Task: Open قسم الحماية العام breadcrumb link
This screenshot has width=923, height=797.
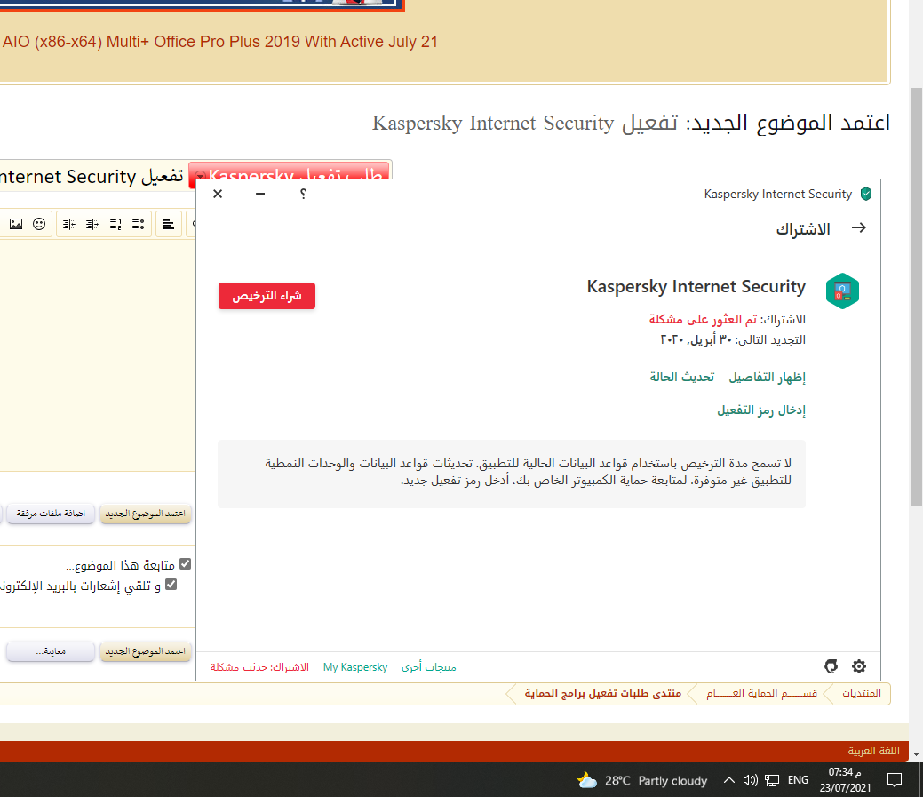Action: (x=761, y=693)
